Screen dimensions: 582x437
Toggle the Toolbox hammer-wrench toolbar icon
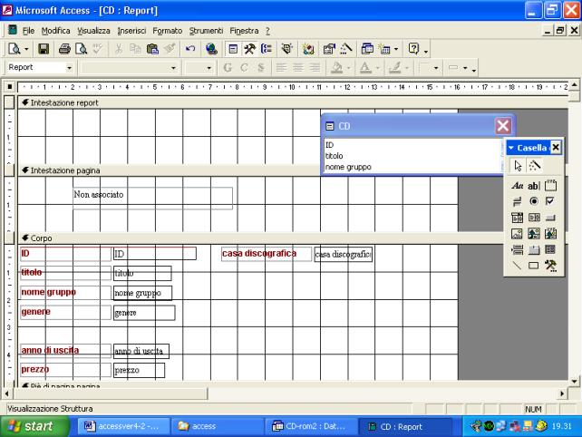point(249,49)
